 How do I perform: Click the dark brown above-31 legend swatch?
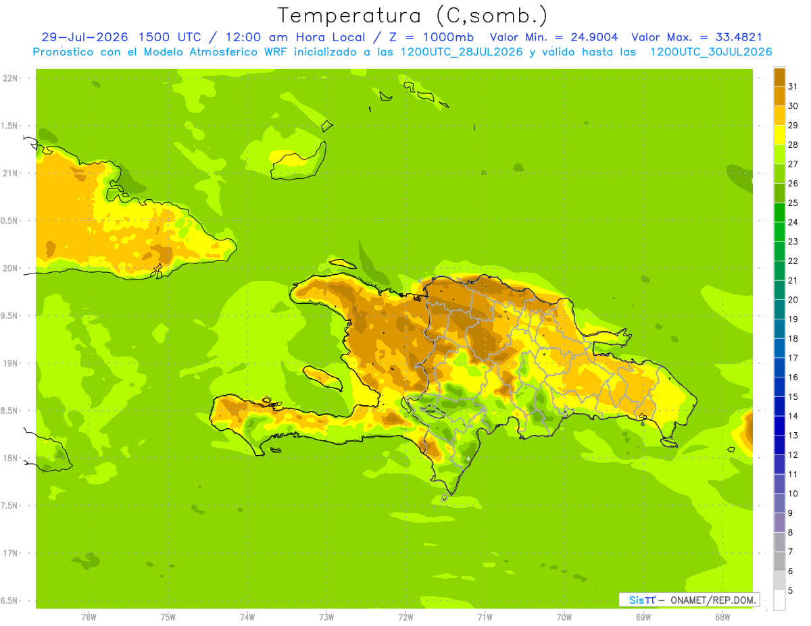[x=779, y=76]
